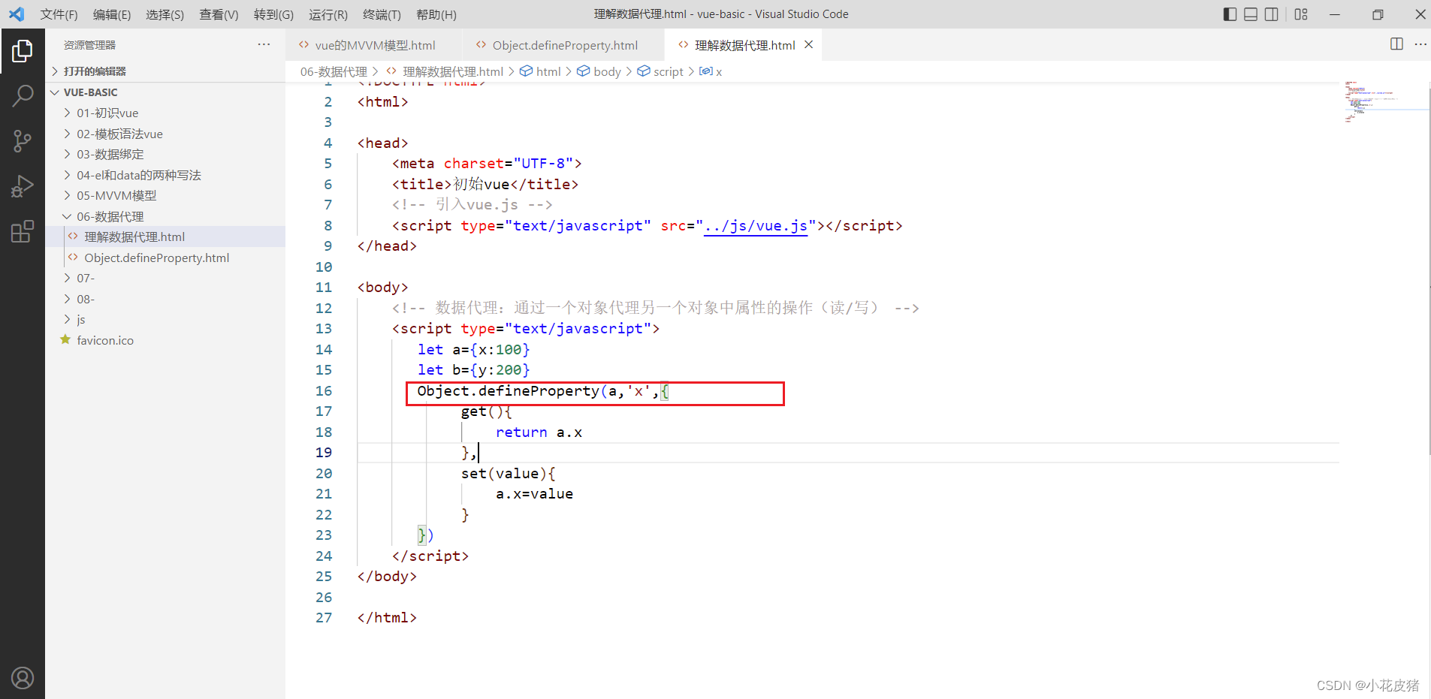Open the 运行(R) menu

pyautogui.click(x=328, y=14)
